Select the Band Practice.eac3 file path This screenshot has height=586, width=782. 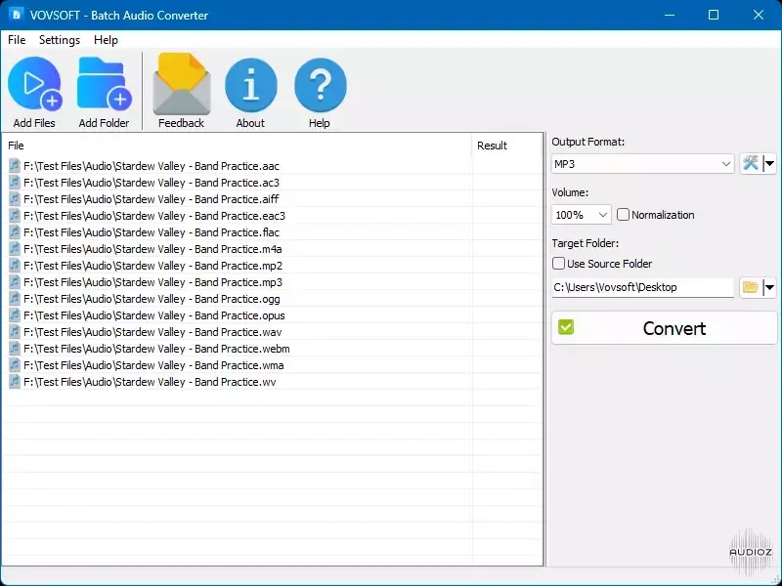[154, 216]
